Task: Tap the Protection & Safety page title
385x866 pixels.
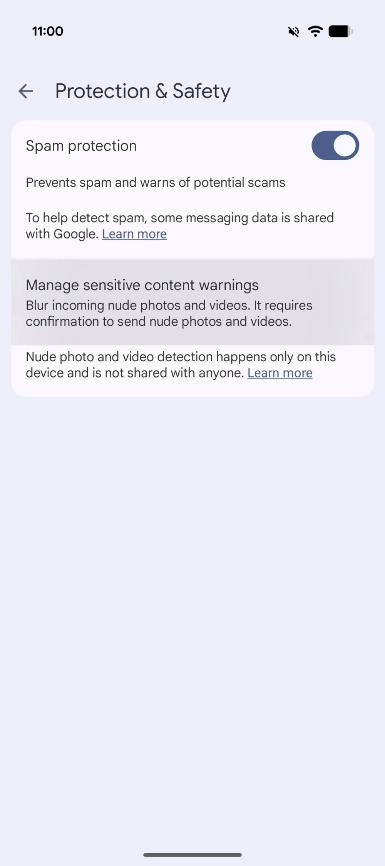Action: pyautogui.click(x=143, y=91)
